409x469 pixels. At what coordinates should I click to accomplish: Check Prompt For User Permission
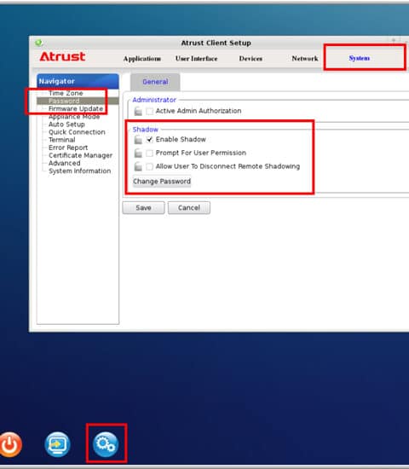click(149, 153)
